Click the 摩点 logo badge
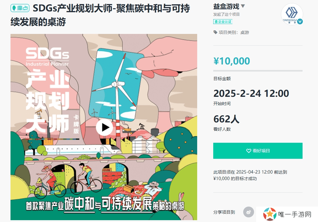The width and height of the screenshot is (318, 222). (20, 8)
